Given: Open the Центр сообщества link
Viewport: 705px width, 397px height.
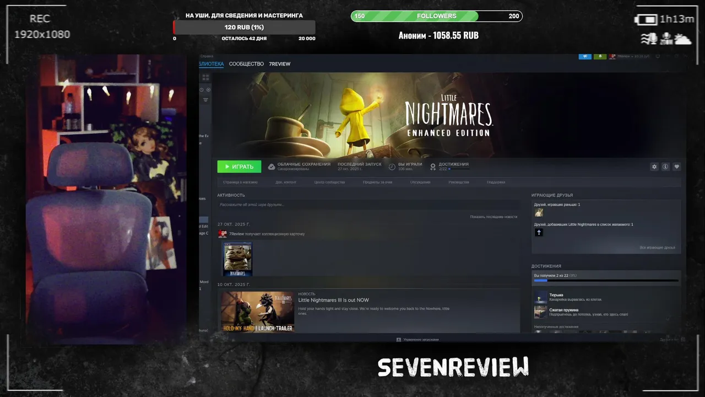Looking at the screenshot, I should (x=329, y=182).
